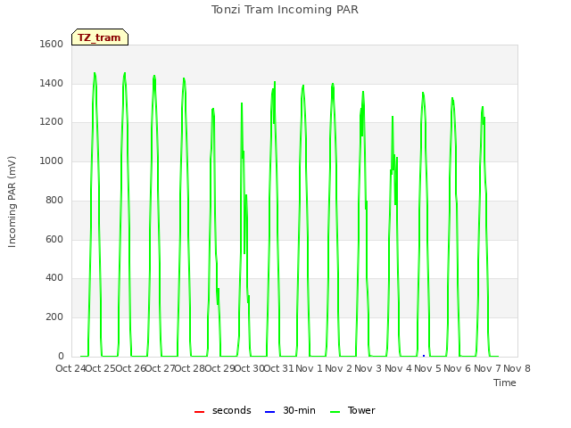Click the TZ_tram label tag
Image resolution: width=571 pixels, height=428 pixels.
(x=100, y=37)
